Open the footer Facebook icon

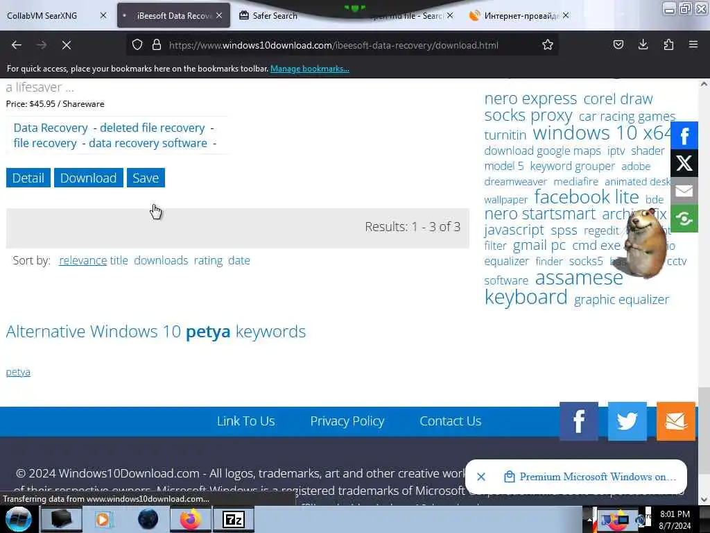coord(579,421)
